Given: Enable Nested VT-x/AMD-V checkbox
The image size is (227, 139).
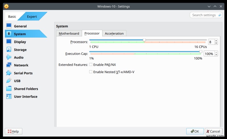Looking at the screenshot, I should point(91,72).
